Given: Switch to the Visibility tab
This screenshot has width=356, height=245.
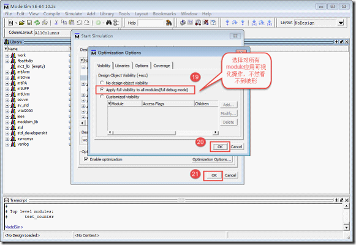Looking at the screenshot, I should [104, 66].
